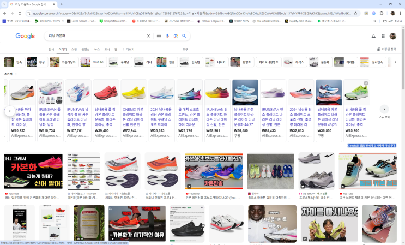
Task: Open Chrome profile avatar in toolbar
Action: point(392,13)
